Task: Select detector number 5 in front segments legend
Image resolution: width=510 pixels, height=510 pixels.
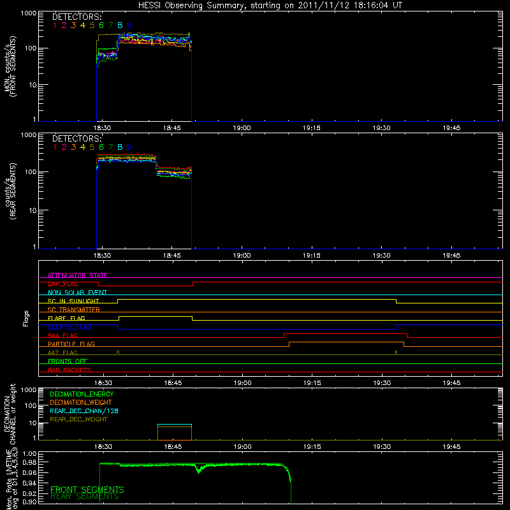Action: (92, 25)
